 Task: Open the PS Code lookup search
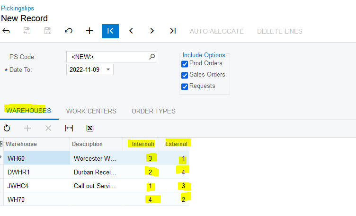(152, 57)
